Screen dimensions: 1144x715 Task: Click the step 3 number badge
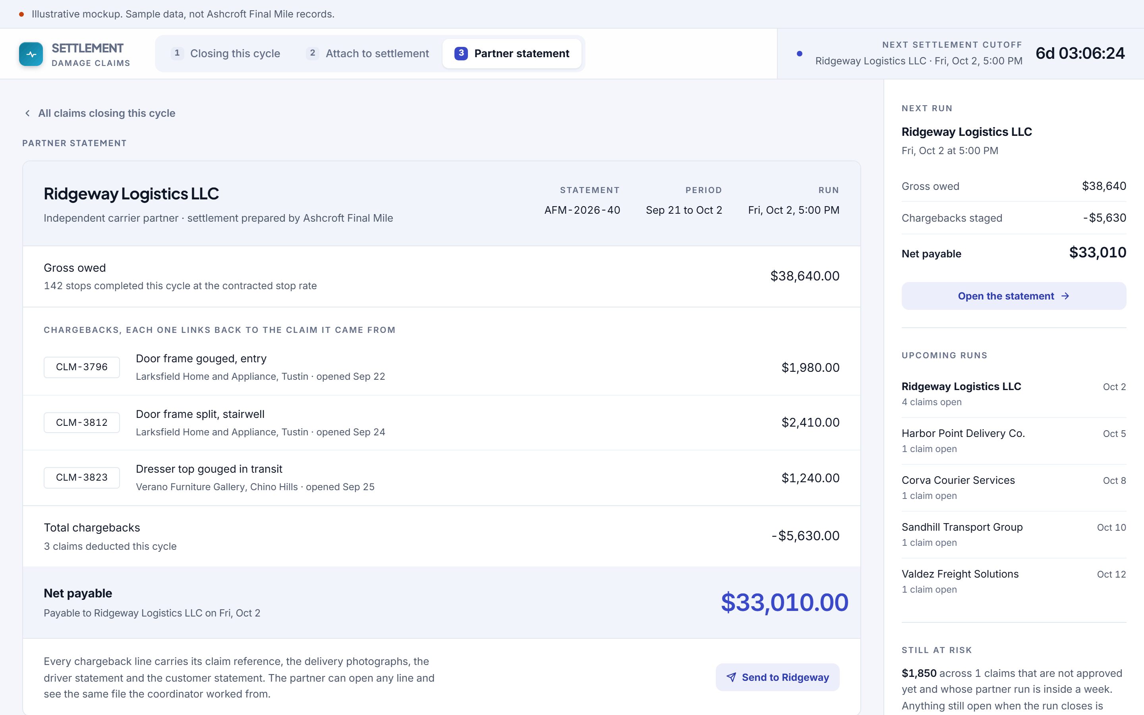click(x=461, y=54)
